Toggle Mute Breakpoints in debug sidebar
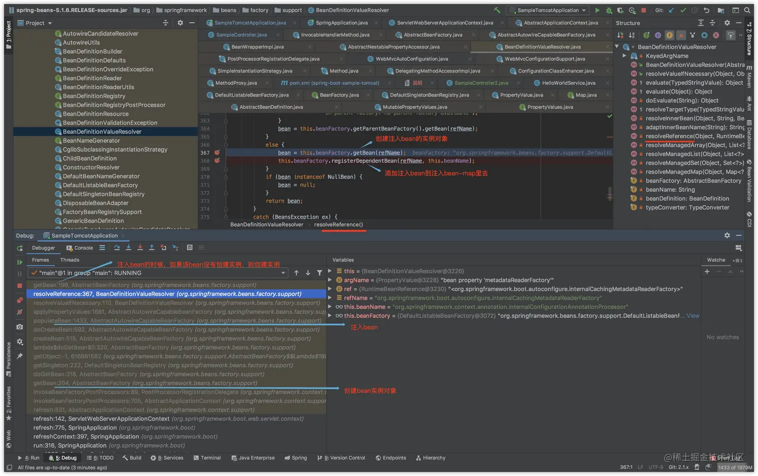758x476 pixels. tap(20, 312)
